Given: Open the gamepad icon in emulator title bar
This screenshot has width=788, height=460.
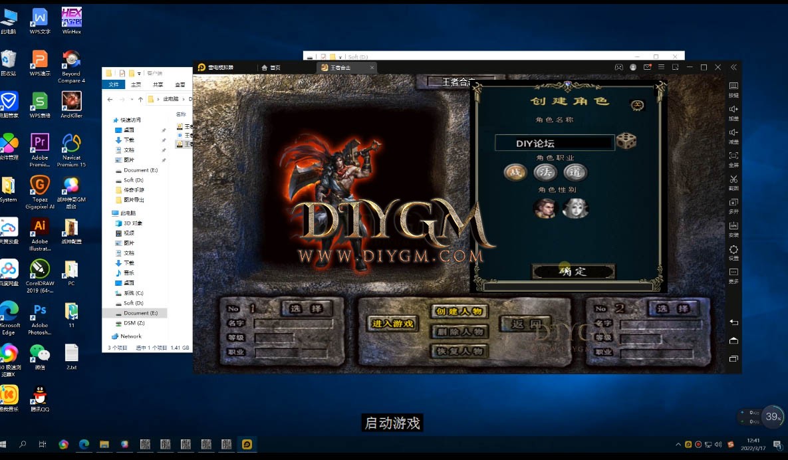Looking at the screenshot, I should tap(618, 67).
